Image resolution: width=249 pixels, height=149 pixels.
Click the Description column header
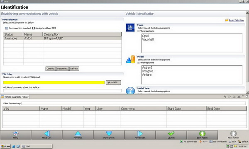(x=82, y=34)
